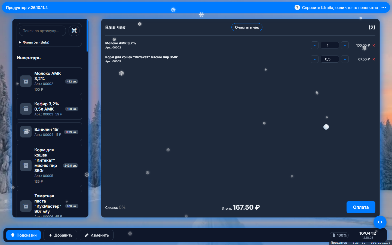Decrease quantity of Корм для кошек Китекат
392x245 pixels.
(x=315, y=59)
